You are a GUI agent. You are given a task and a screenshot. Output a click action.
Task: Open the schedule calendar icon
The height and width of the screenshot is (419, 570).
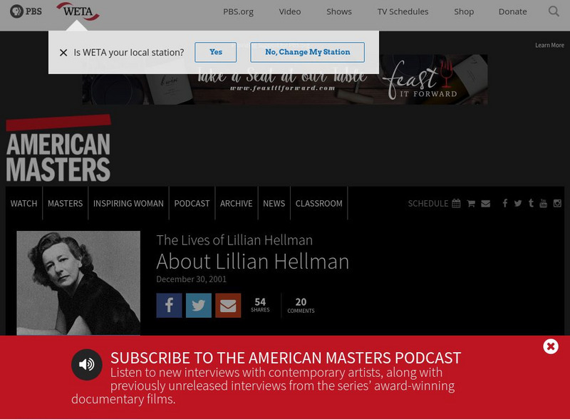(456, 203)
